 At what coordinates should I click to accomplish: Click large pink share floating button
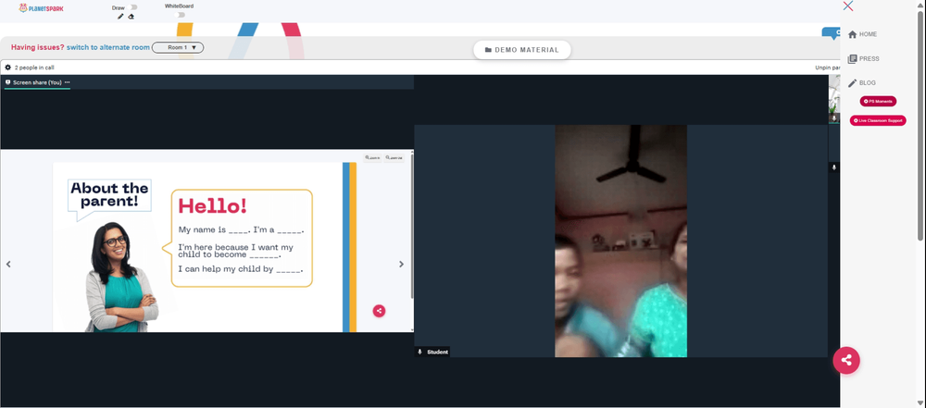846,360
